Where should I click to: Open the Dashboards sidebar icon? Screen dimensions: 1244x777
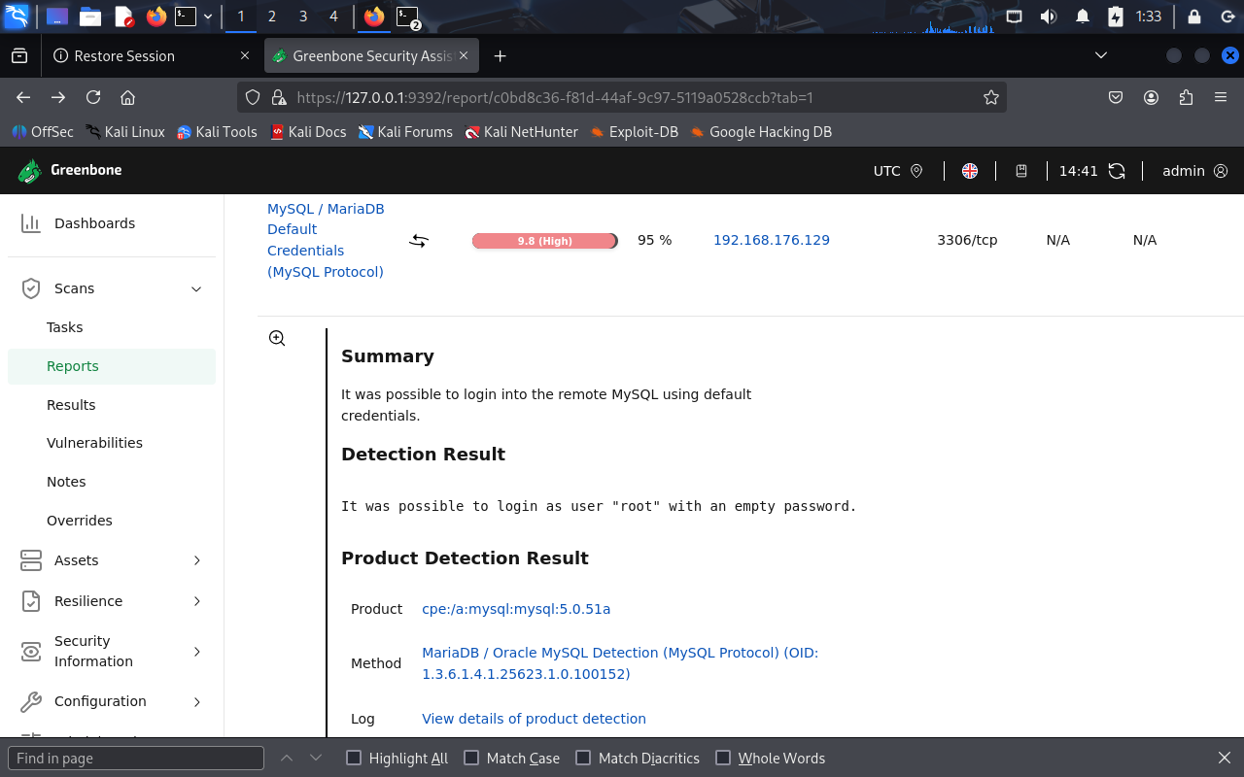click(x=29, y=222)
